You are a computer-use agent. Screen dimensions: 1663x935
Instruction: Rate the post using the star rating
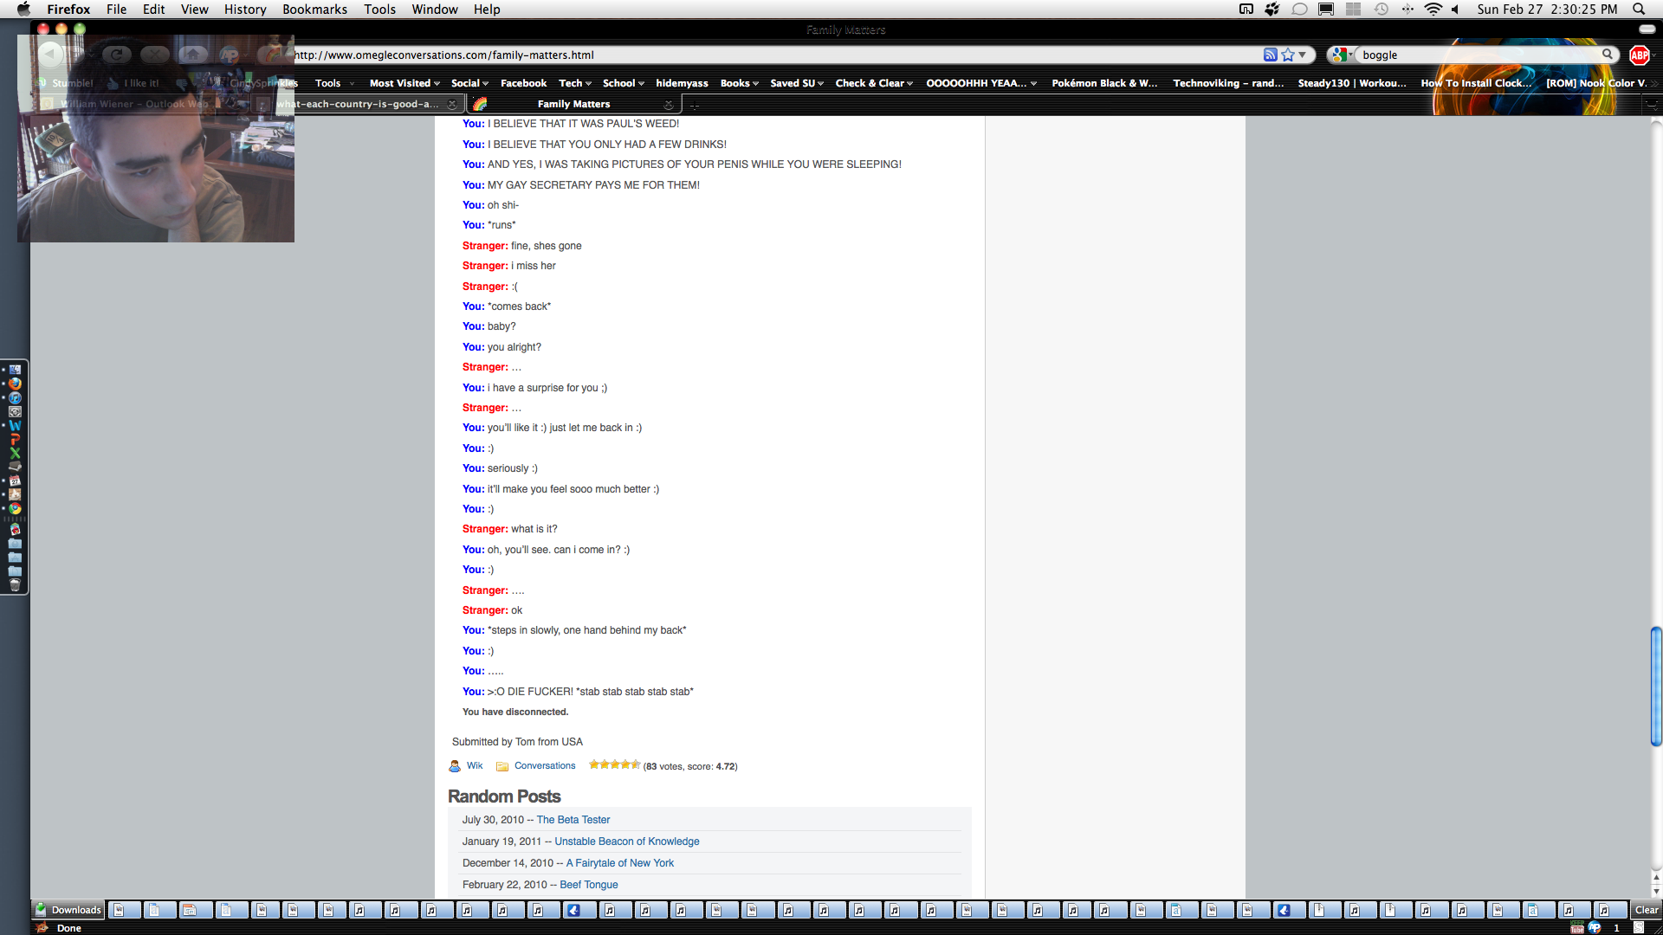(x=614, y=765)
